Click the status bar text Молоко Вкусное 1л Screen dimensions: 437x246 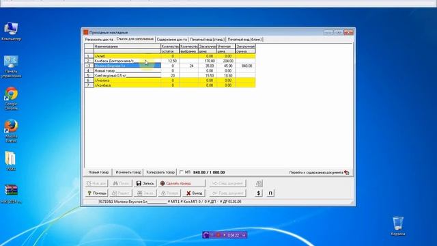tap(130, 202)
